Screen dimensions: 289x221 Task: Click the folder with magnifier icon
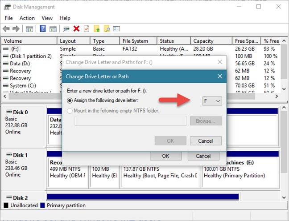(x=107, y=28)
